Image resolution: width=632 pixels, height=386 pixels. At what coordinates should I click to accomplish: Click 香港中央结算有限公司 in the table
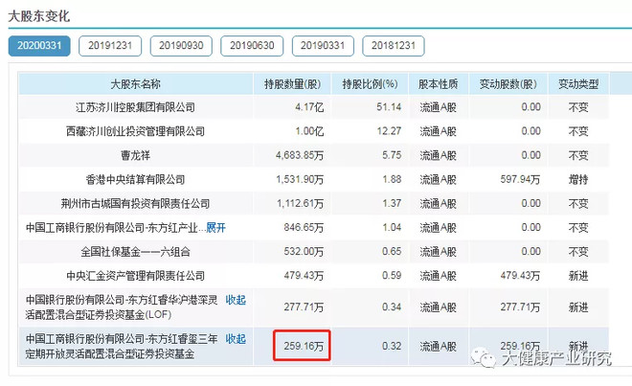(135, 179)
